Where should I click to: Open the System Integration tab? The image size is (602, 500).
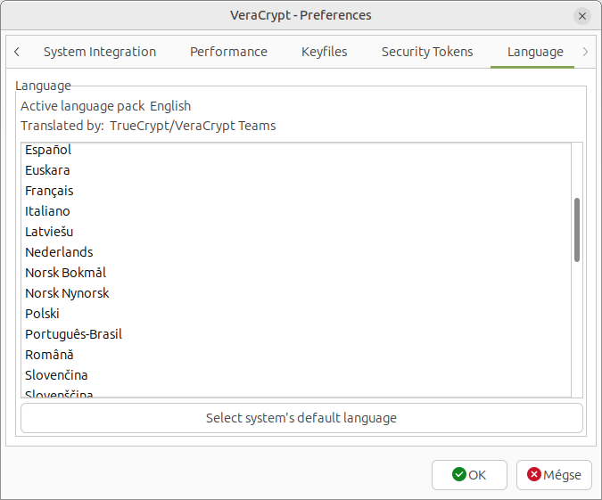click(100, 52)
